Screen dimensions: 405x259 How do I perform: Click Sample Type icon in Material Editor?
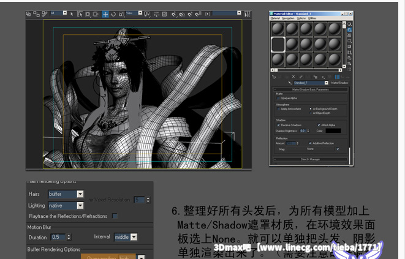click(x=349, y=24)
